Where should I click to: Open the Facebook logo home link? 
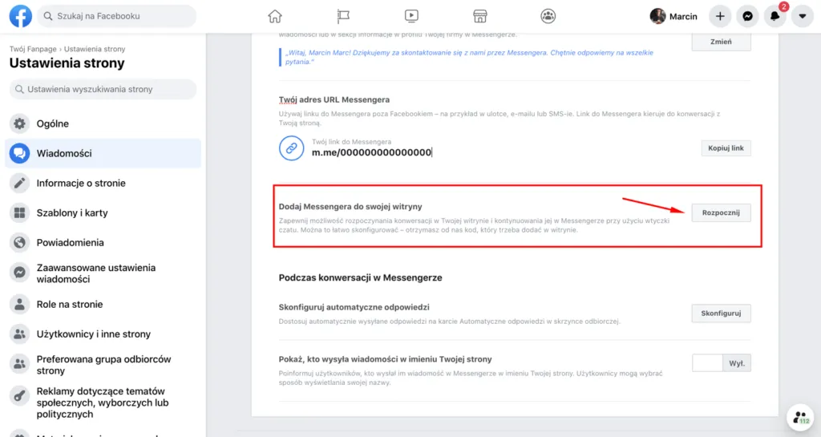point(20,16)
